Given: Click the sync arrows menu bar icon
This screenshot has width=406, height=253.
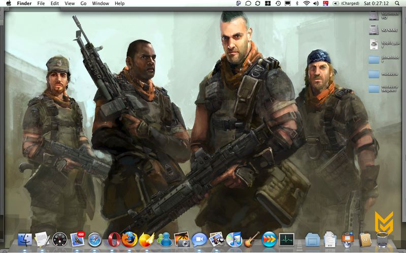Looking at the screenshot, I should [x=258, y=4].
